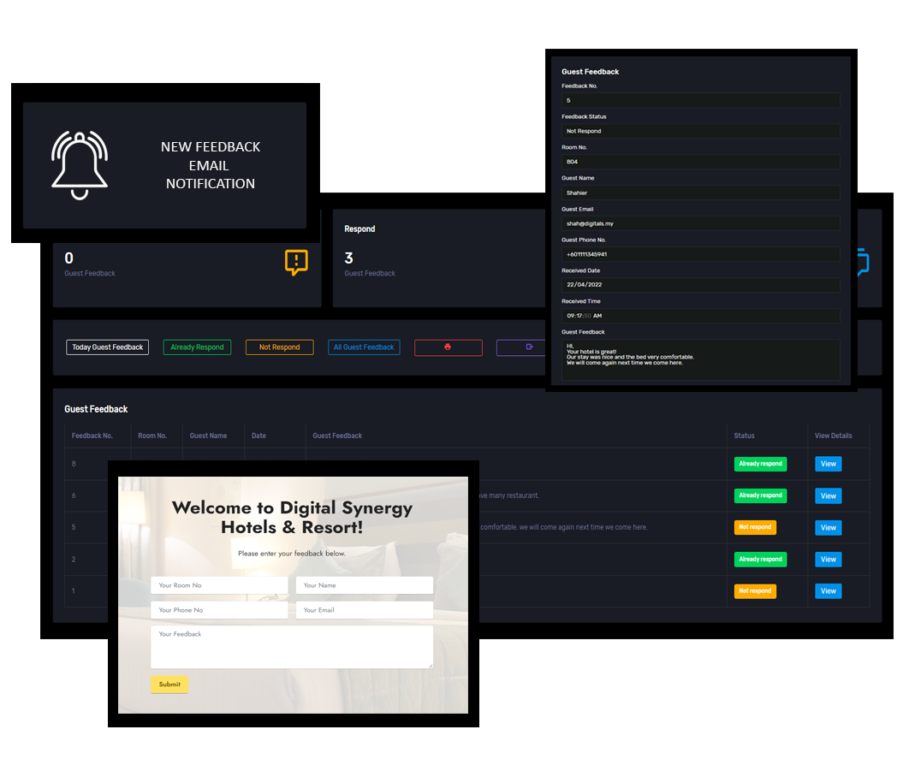Show All Guest Feedback

[x=364, y=347]
